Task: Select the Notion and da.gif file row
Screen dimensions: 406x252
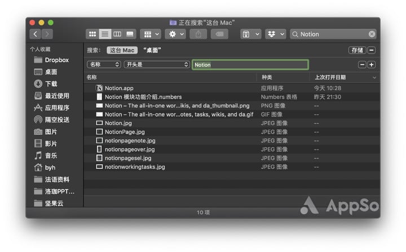Action: [x=232, y=114]
